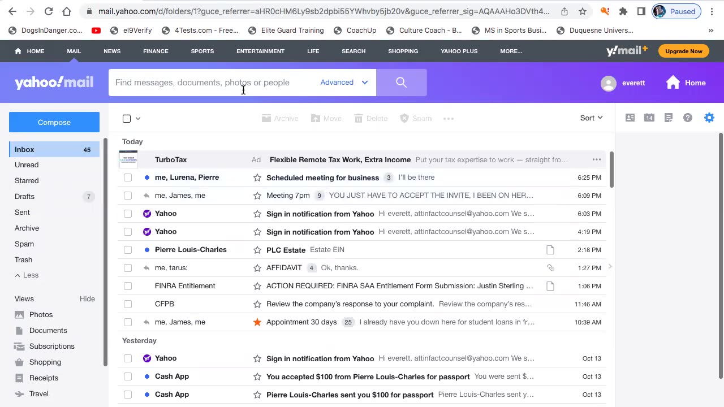The width and height of the screenshot is (724, 407).
Task: Go to the NEWS tab
Action: tap(112, 51)
